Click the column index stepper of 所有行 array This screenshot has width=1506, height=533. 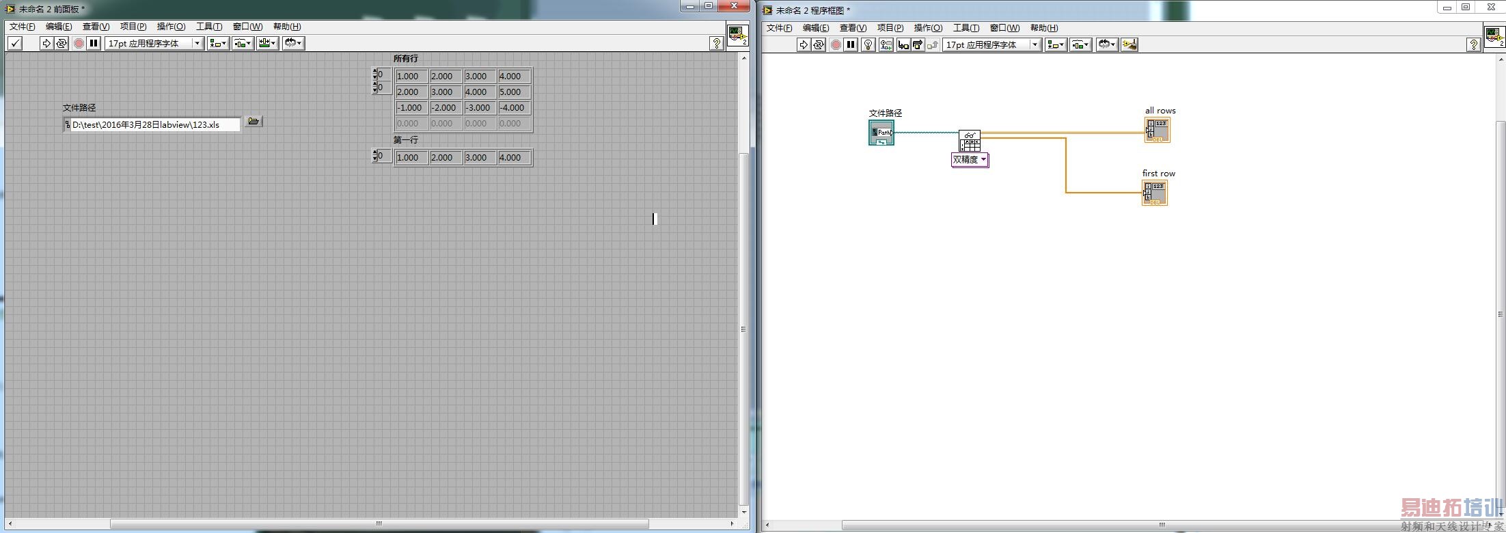(375, 87)
